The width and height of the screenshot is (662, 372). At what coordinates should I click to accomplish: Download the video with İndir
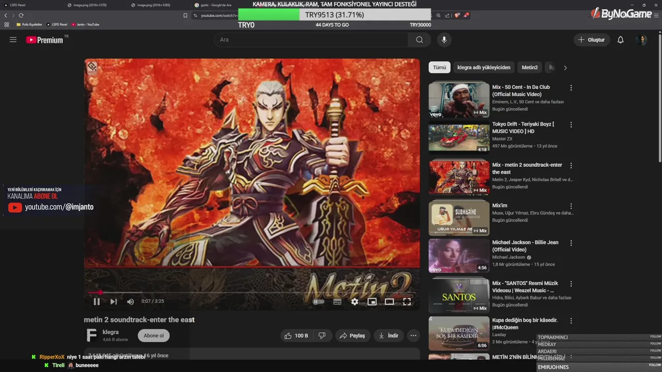pos(388,336)
